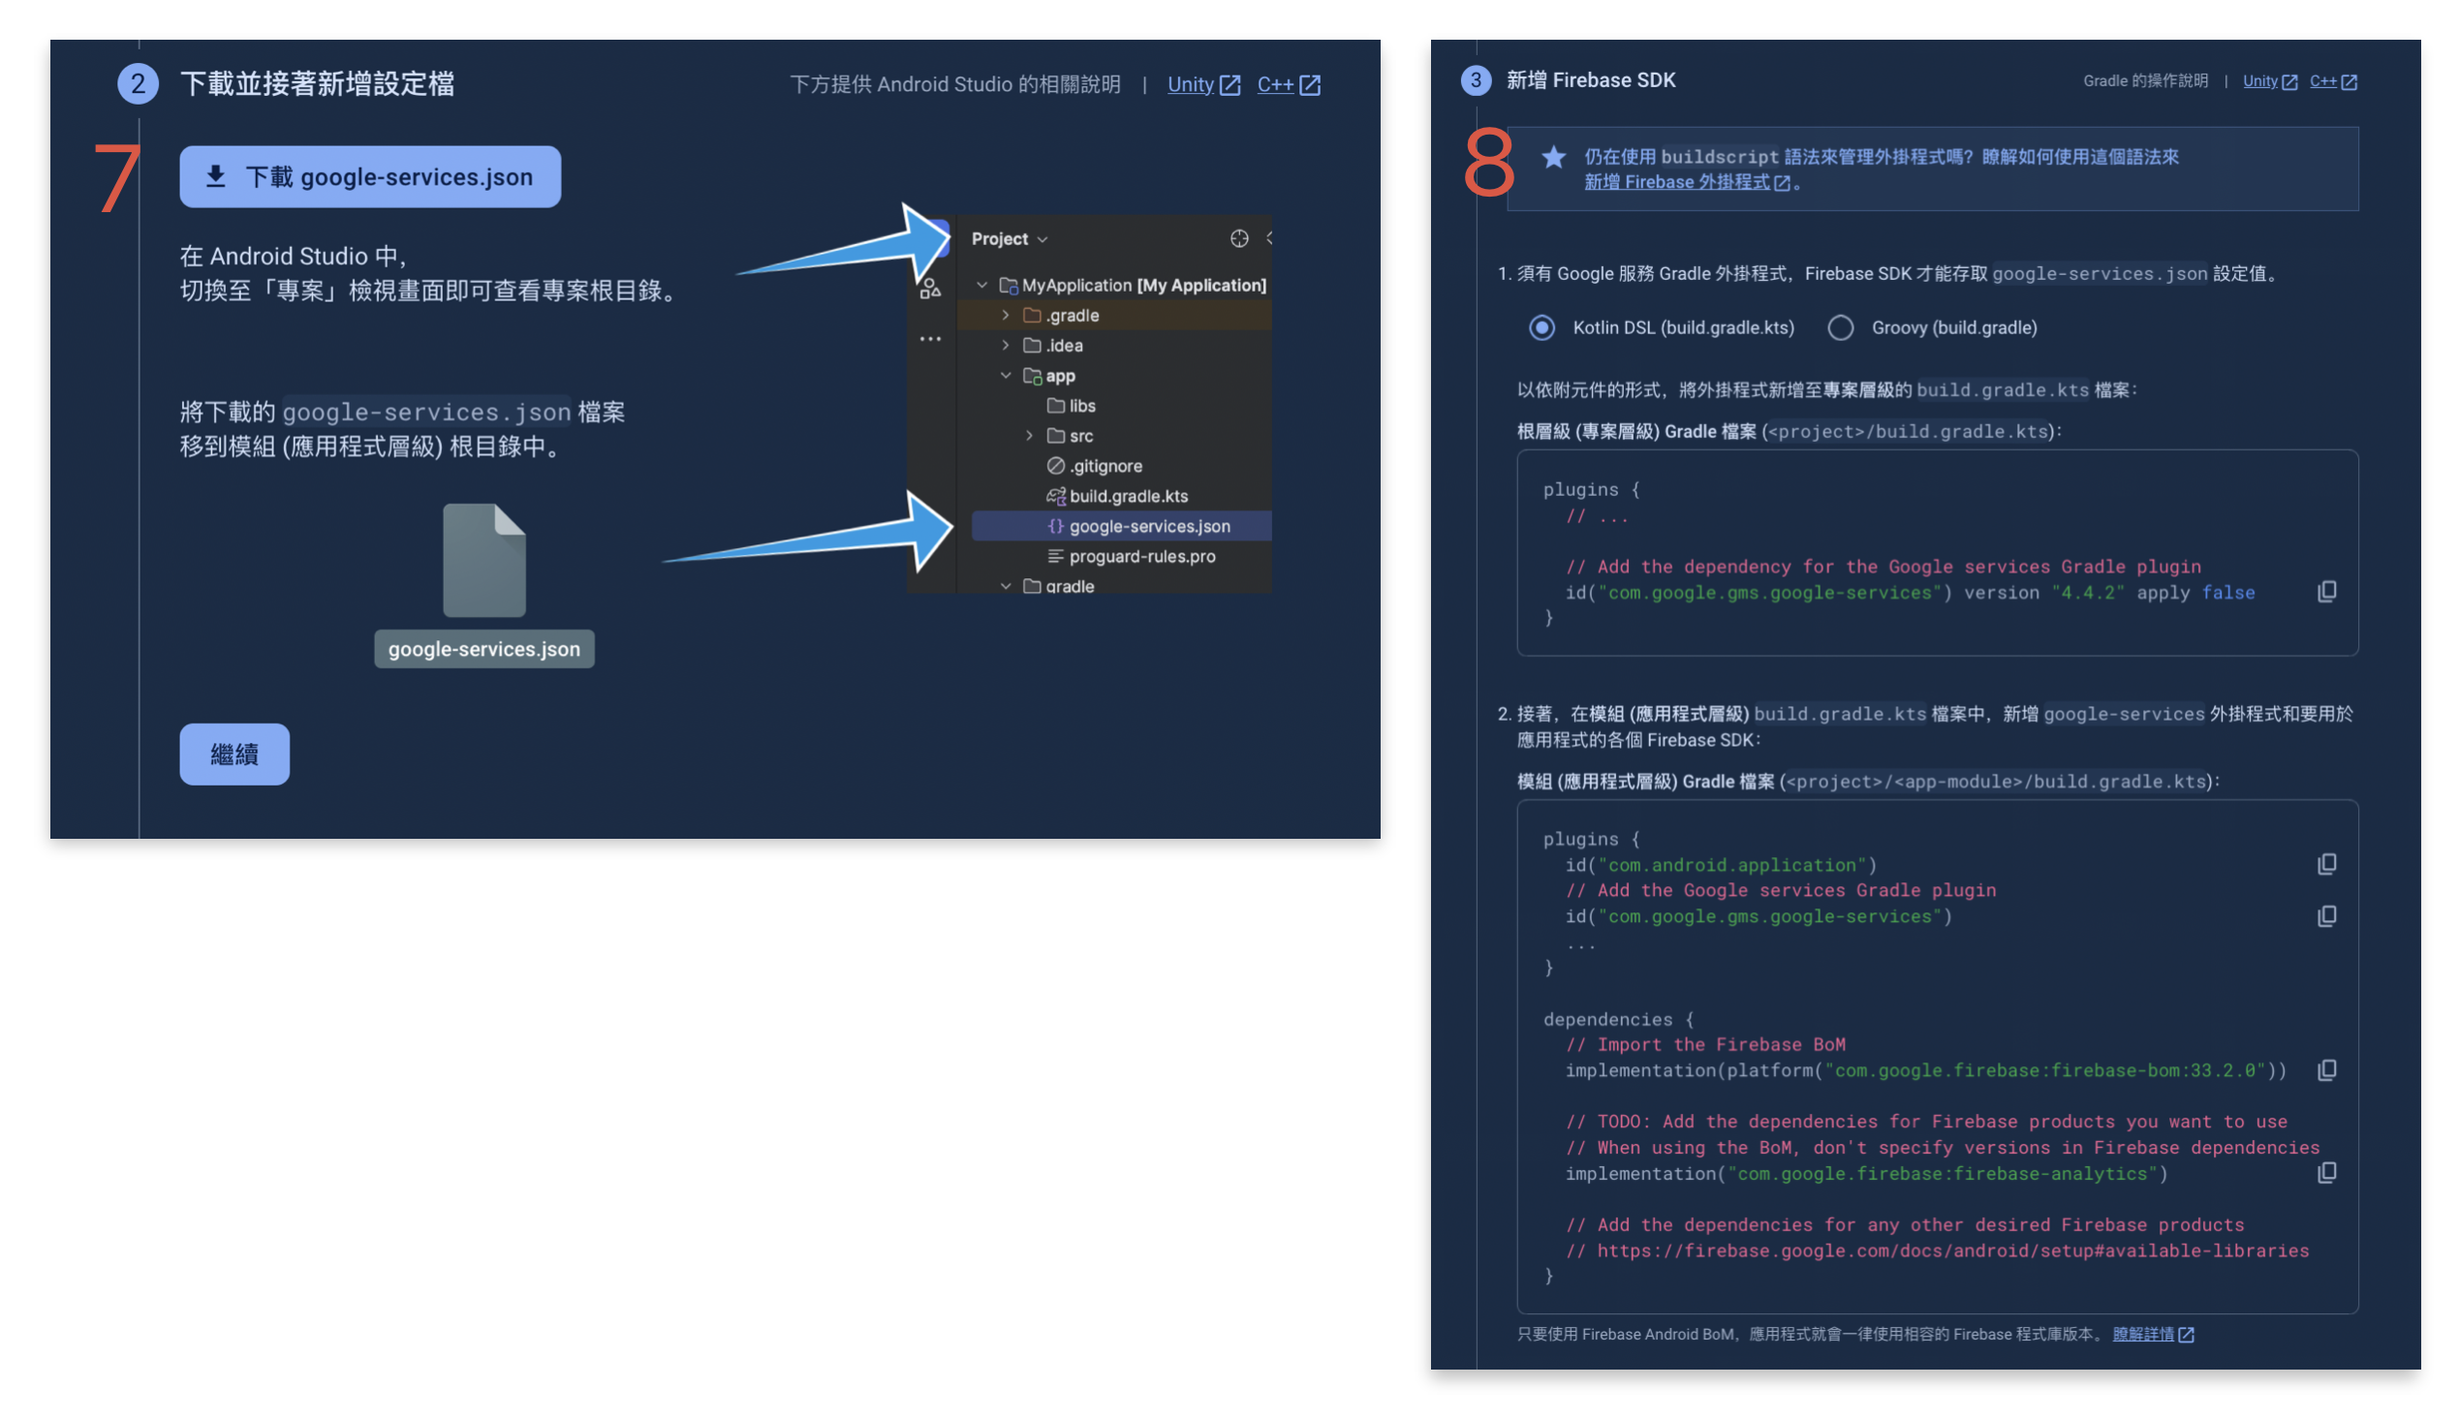This screenshot has width=2459, height=1418.
Task: Open the Unity documentation link
Action: (1191, 83)
